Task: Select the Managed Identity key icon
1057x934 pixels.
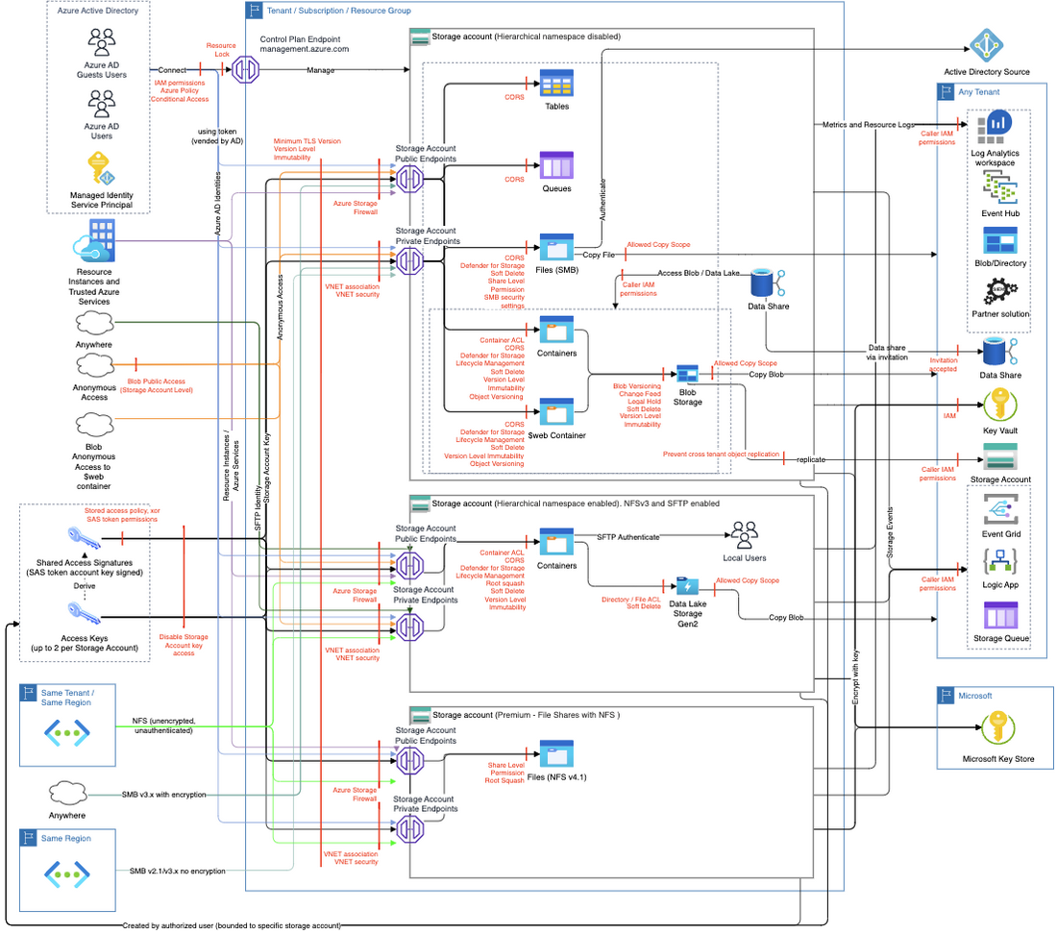Action: (101, 168)
